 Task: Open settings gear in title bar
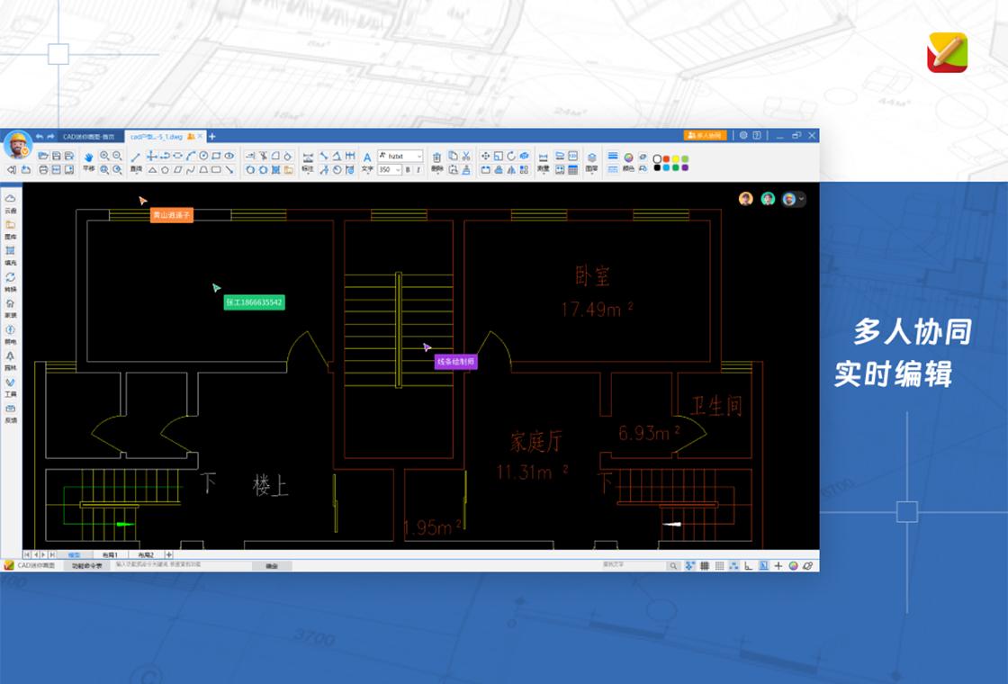coord(743,135)
